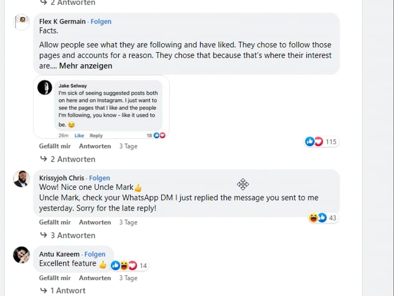Click Flex K Germain's profile picture

22,22
